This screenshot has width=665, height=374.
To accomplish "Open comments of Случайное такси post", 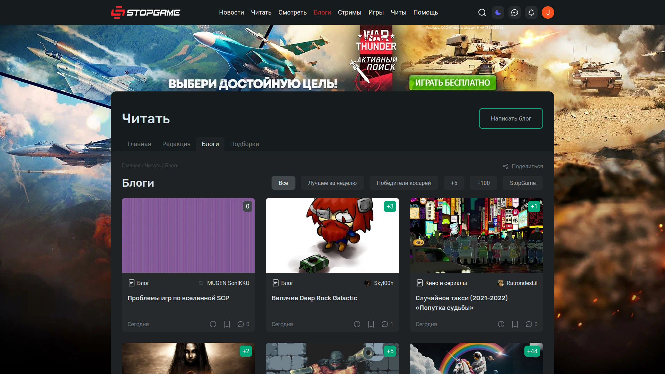I will 531,324.
